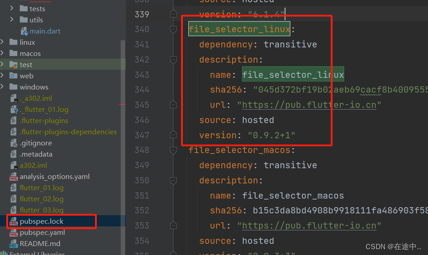Image resolution: width=428 pixels, height=255 pixels.
Task: Click the linux folder icon
Action: pyautogui.click(x=13, y=42)
